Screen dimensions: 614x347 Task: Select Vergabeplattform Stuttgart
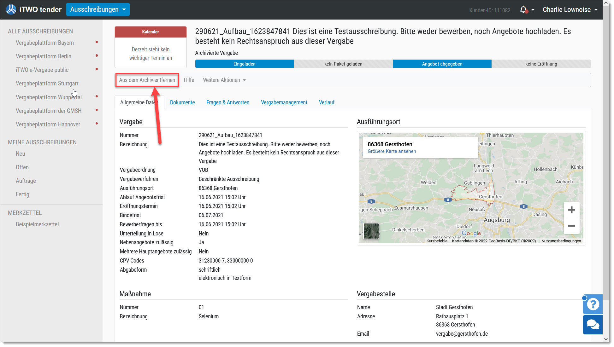point(47,83)
